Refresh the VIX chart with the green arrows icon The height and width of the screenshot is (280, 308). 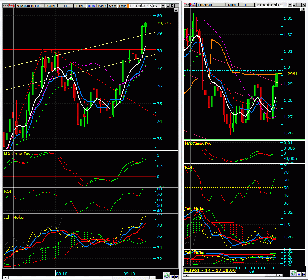[167, 276]
